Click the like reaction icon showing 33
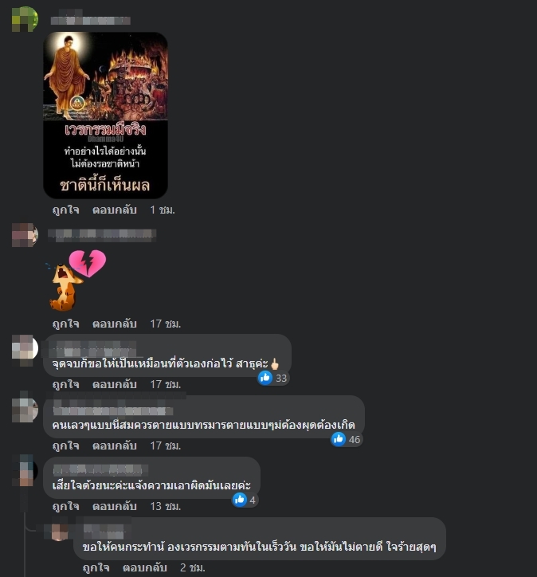This screenshot has width=537, height=577. 265,378
